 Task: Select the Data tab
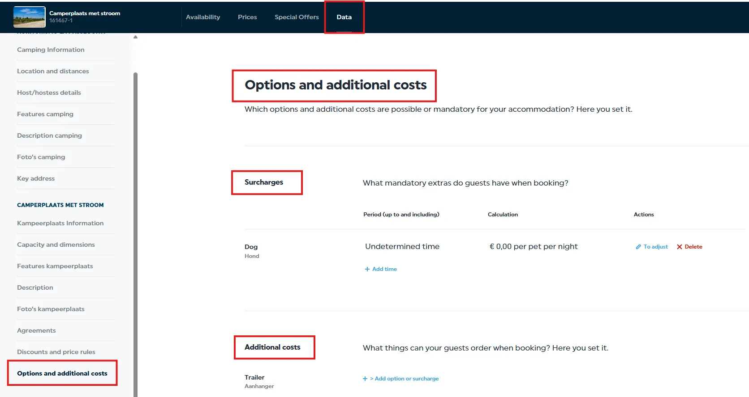point(344,17)
